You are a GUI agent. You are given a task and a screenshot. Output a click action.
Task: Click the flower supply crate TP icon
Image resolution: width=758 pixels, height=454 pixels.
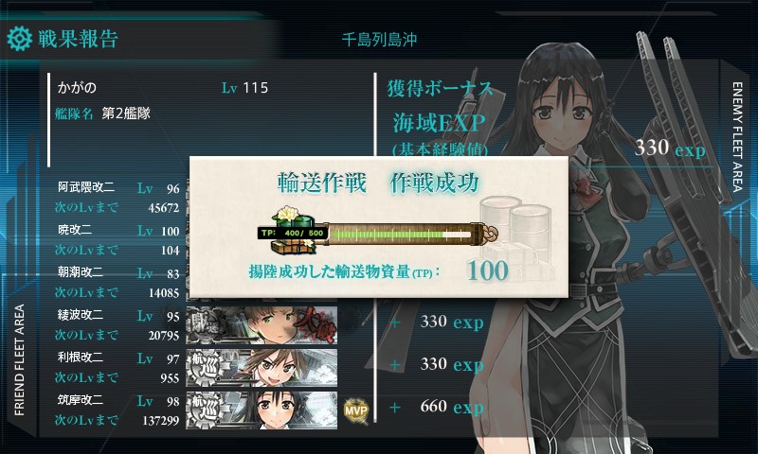click(292, 231)
